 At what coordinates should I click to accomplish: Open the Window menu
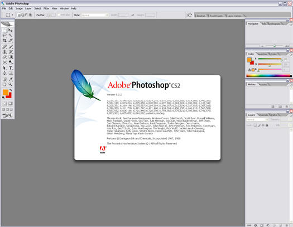[64, 8]
